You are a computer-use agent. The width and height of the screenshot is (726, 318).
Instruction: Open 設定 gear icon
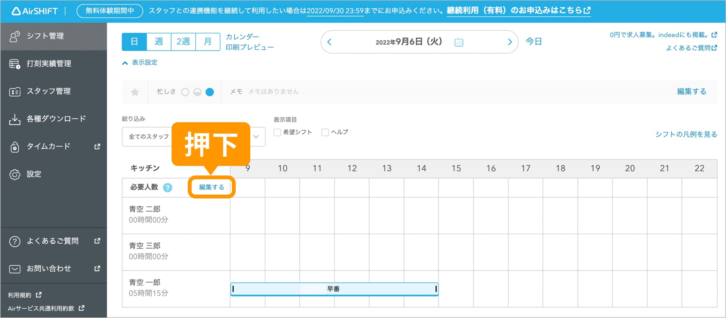15,174
